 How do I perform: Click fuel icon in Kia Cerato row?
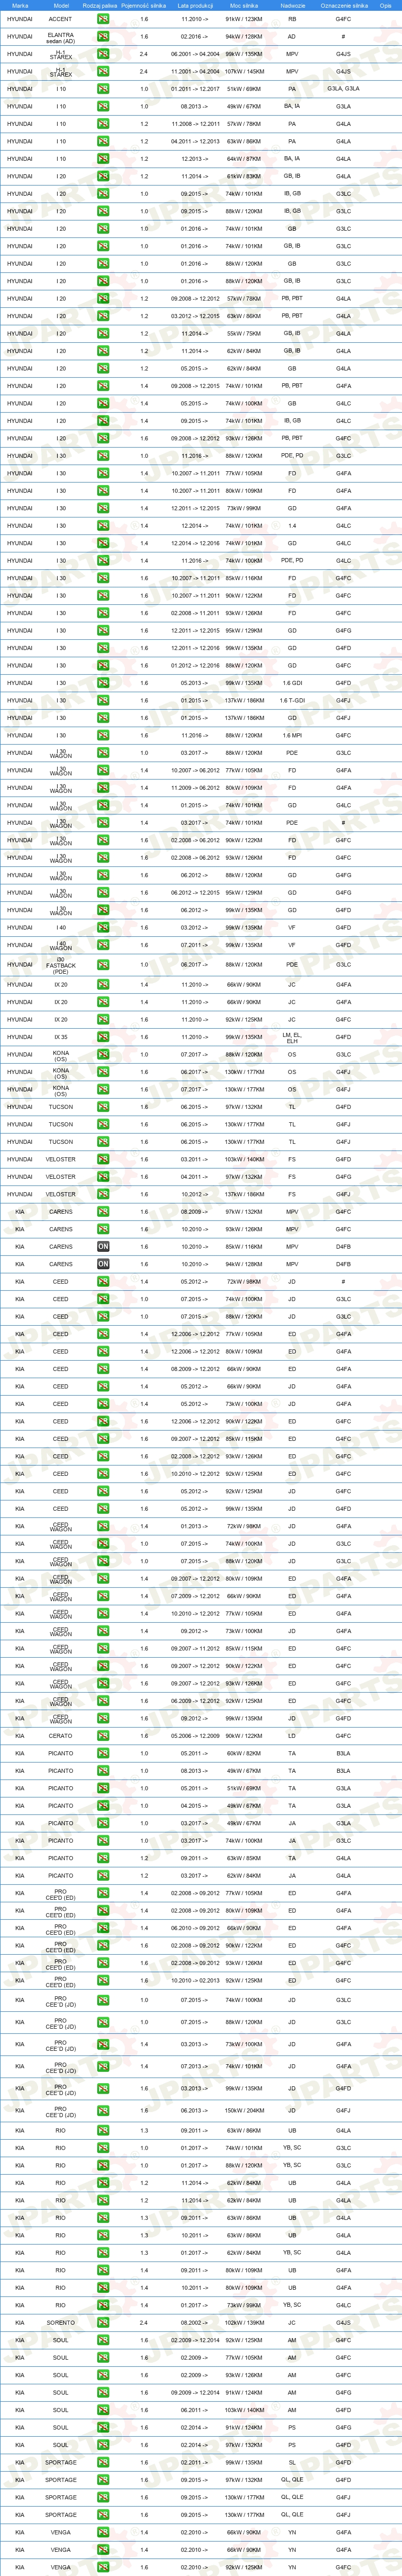click(x=103, y=1736)
